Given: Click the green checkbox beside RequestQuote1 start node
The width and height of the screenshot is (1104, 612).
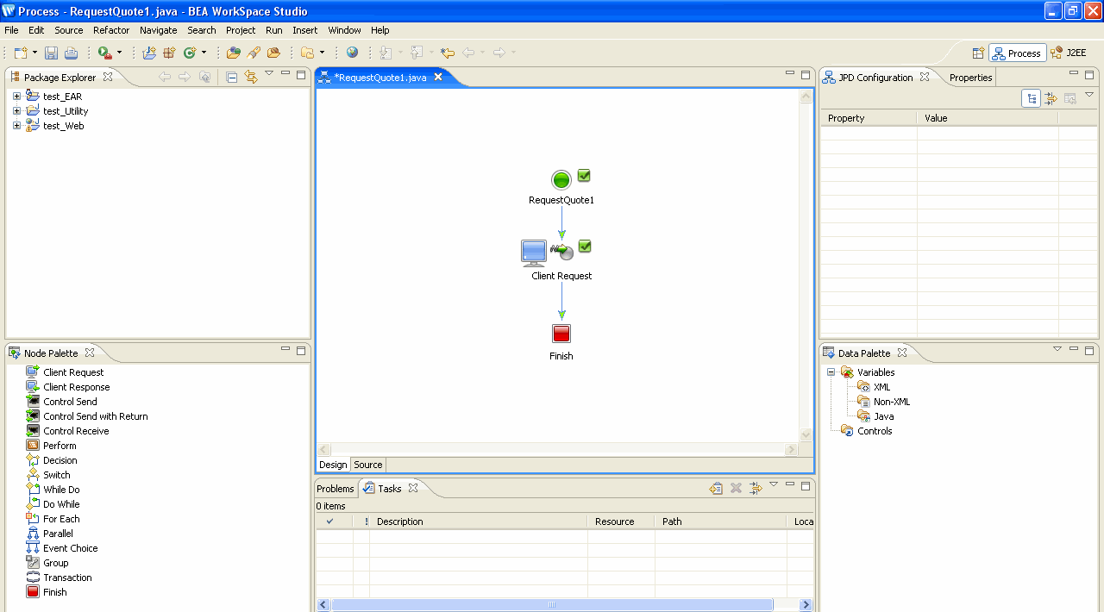Looking at the screenshot, I should pyautogui.click(x=584, y=175).
